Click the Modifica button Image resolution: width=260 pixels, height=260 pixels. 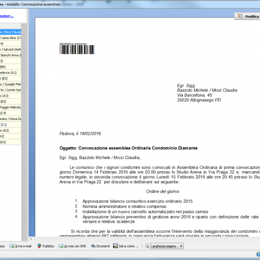(247, 16)
